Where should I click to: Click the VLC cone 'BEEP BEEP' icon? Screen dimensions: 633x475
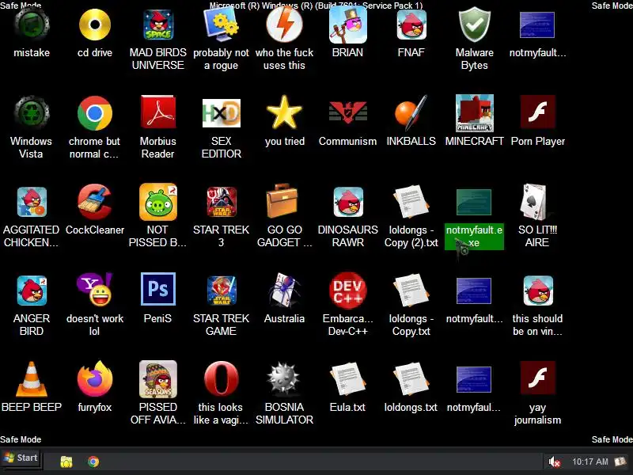[x=32, y=379]
